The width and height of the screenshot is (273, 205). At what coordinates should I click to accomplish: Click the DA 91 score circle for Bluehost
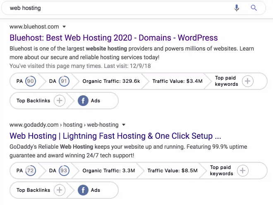pos(64,81)
